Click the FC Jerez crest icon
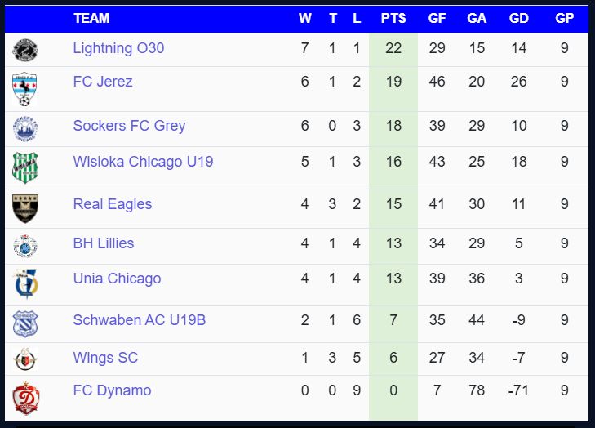 [24, 89]
